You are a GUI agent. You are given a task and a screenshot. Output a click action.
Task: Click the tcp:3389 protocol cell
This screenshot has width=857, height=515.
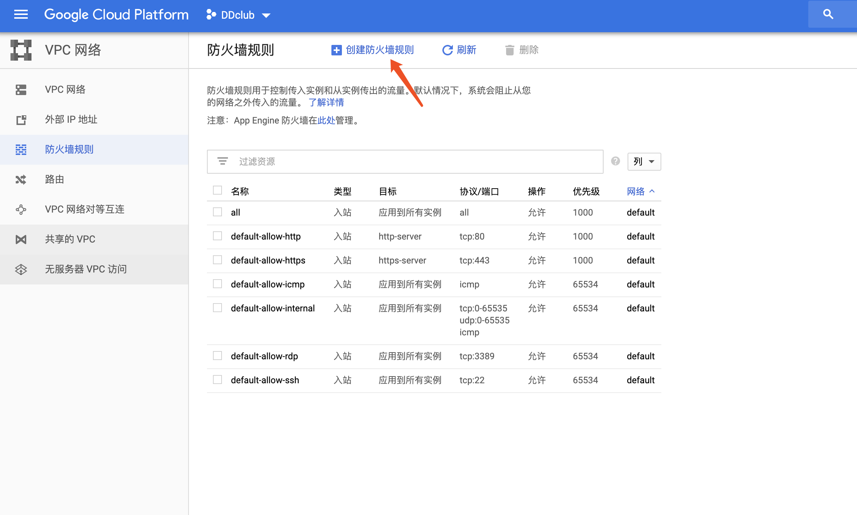tap(477, 356)
